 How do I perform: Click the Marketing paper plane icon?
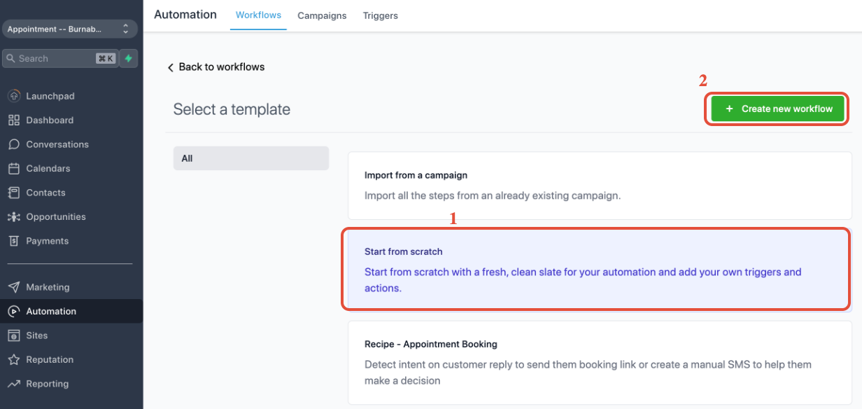pos(14,287)
